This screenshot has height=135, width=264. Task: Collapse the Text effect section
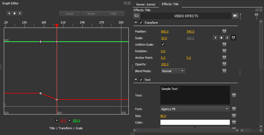tap(136, 80)
